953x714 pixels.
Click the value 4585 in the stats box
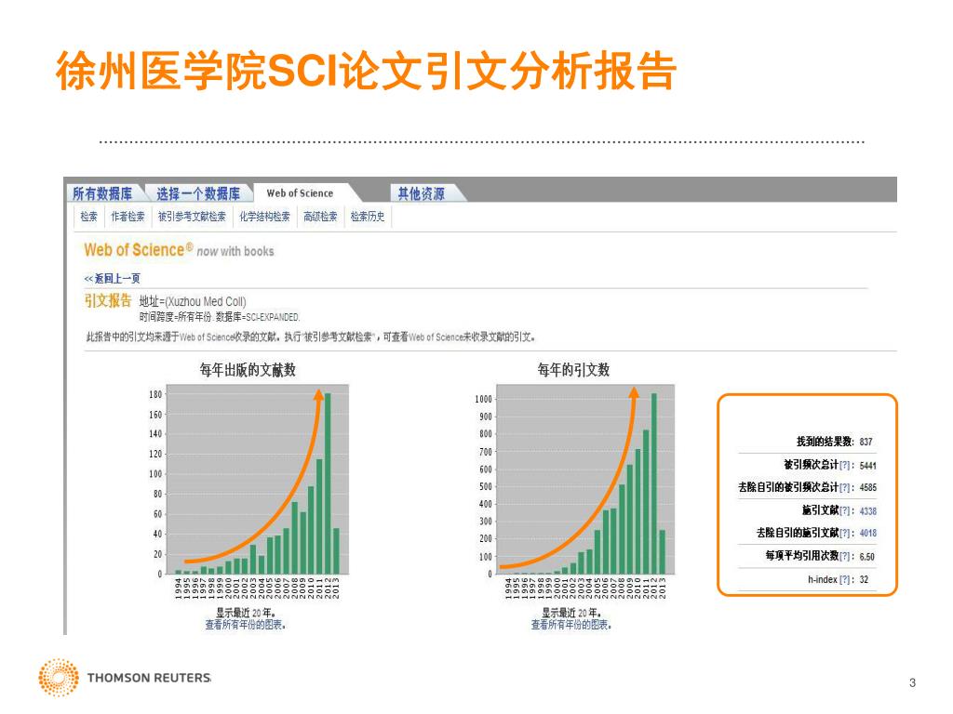click(868, 487)
